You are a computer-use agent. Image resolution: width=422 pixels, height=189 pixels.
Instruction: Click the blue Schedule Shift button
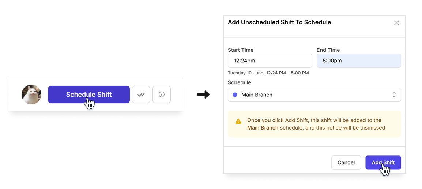tap(89, 94)
